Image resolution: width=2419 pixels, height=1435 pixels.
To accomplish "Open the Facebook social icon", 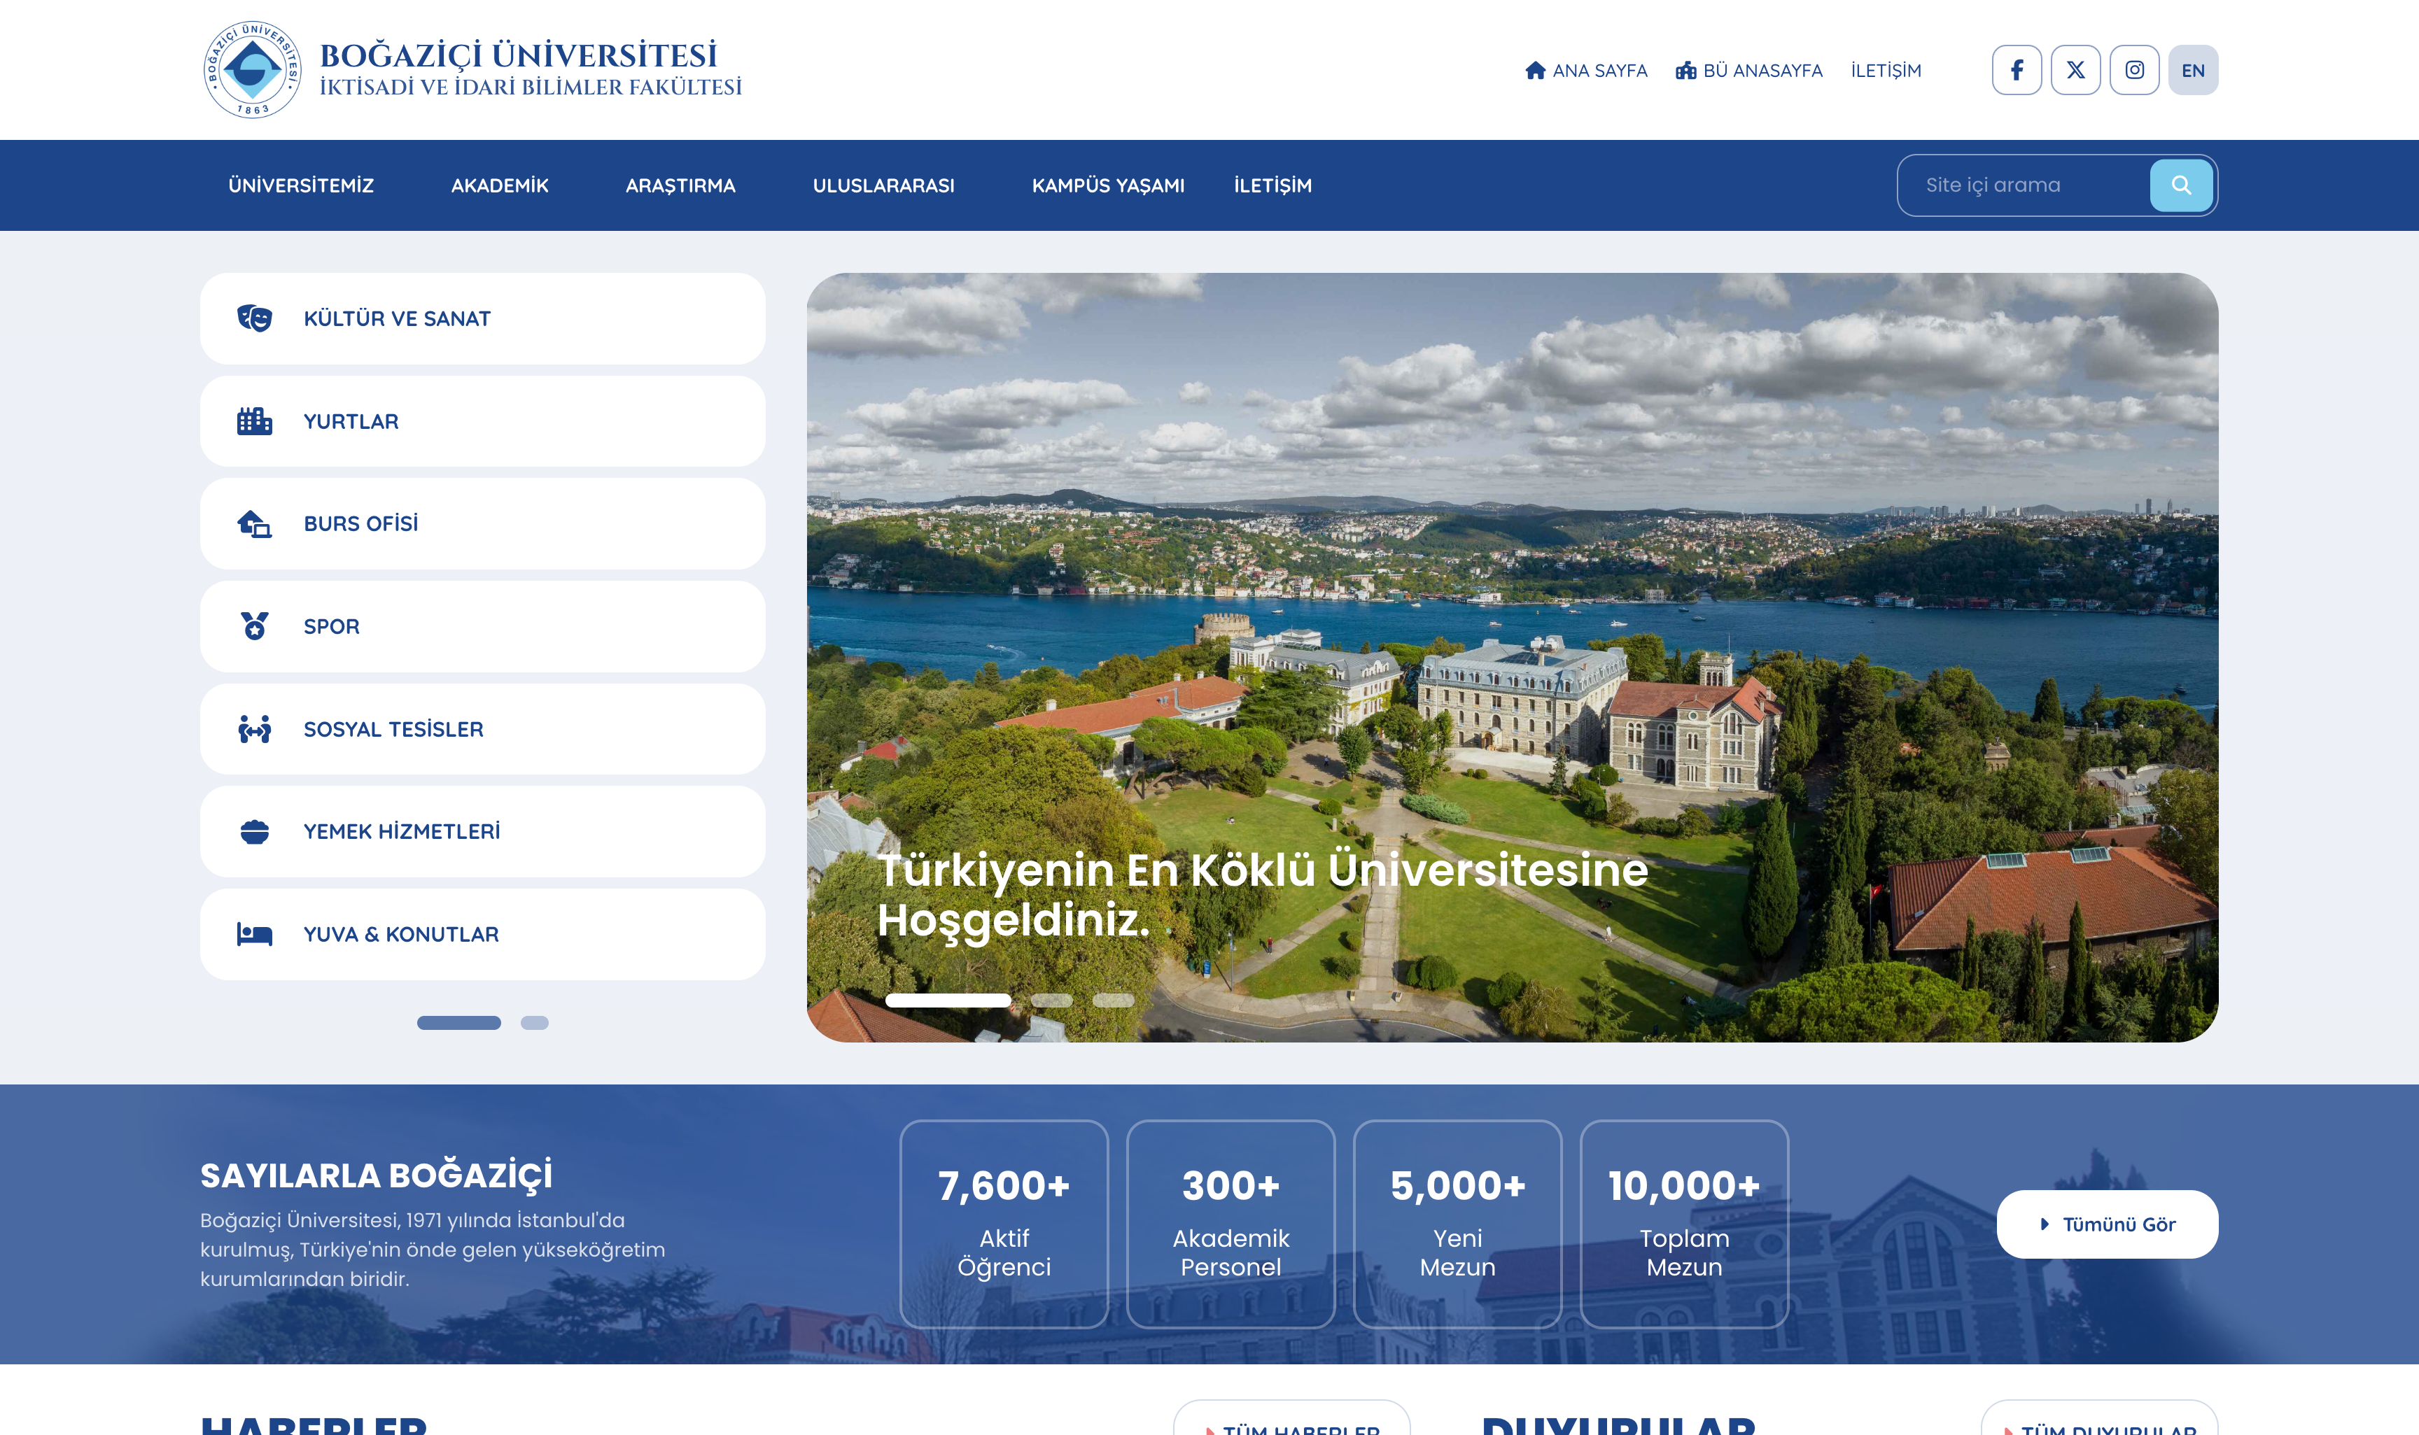I will click(x=2017, y=70).
